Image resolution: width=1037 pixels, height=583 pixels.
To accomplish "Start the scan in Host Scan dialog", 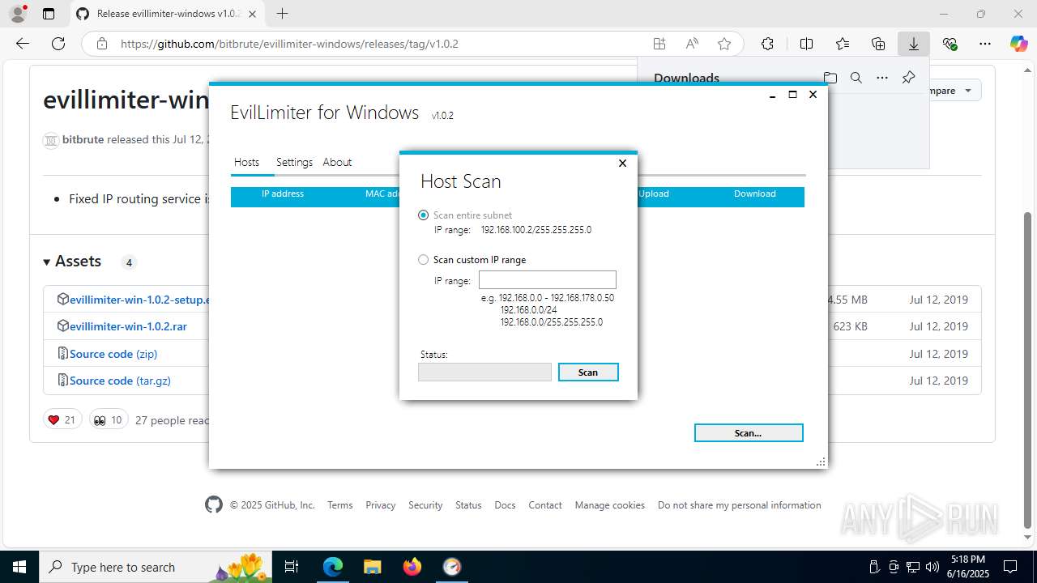I will [588, 372].
